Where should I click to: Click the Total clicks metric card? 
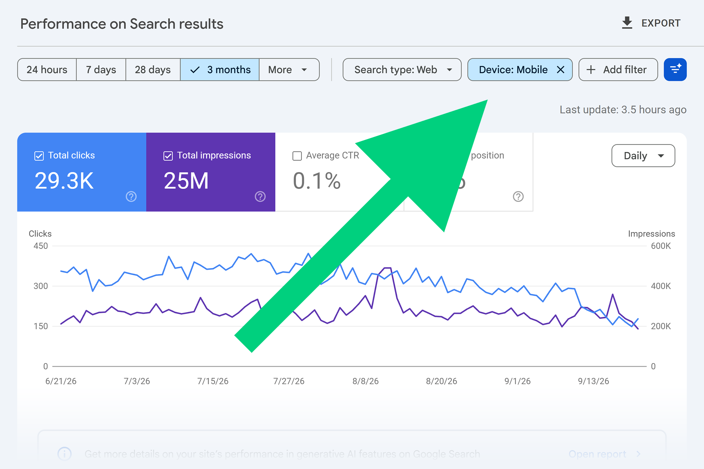(x=82, y=172)
